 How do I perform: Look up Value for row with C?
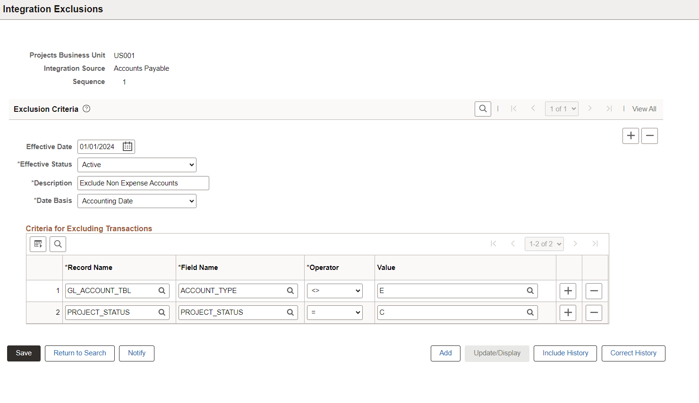[530, 312]
